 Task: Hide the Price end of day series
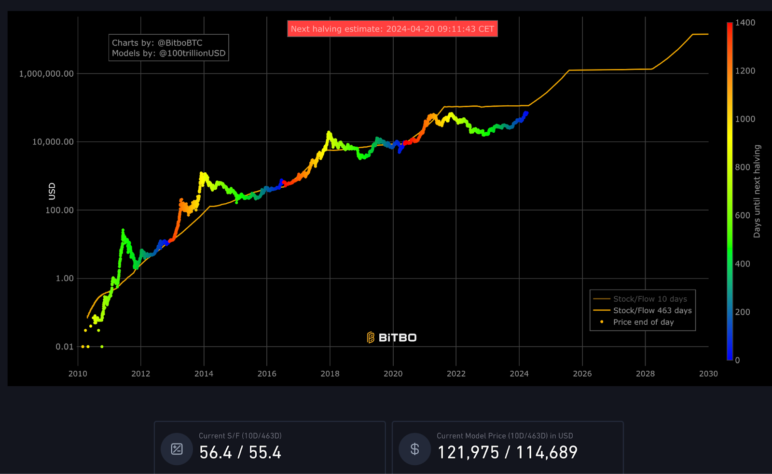tap(643, 322)
